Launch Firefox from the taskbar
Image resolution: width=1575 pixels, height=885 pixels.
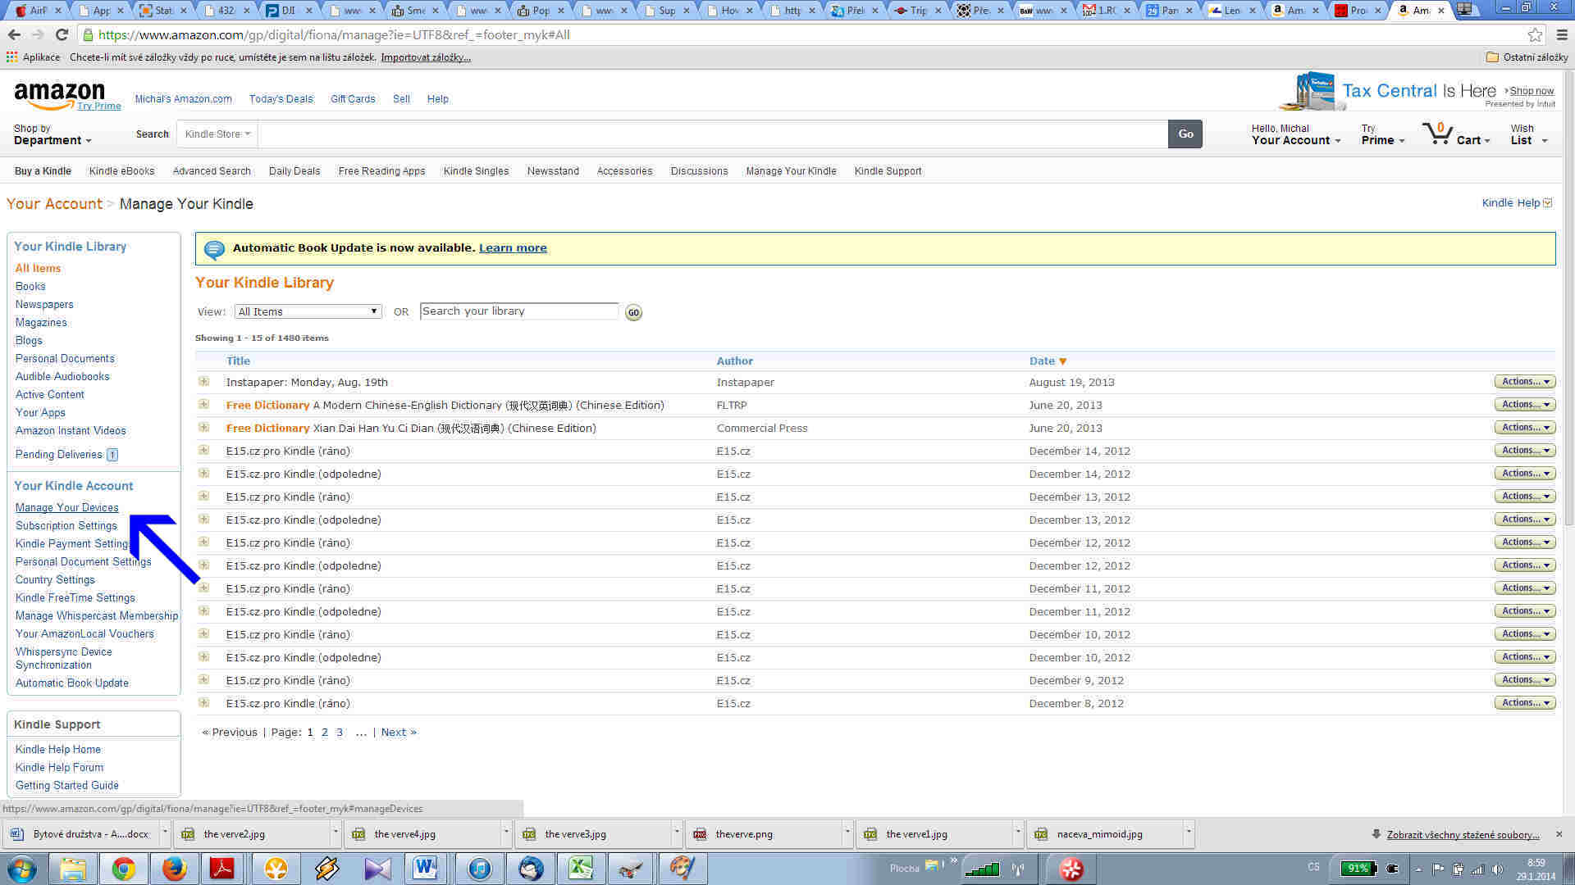coord(174,869)
